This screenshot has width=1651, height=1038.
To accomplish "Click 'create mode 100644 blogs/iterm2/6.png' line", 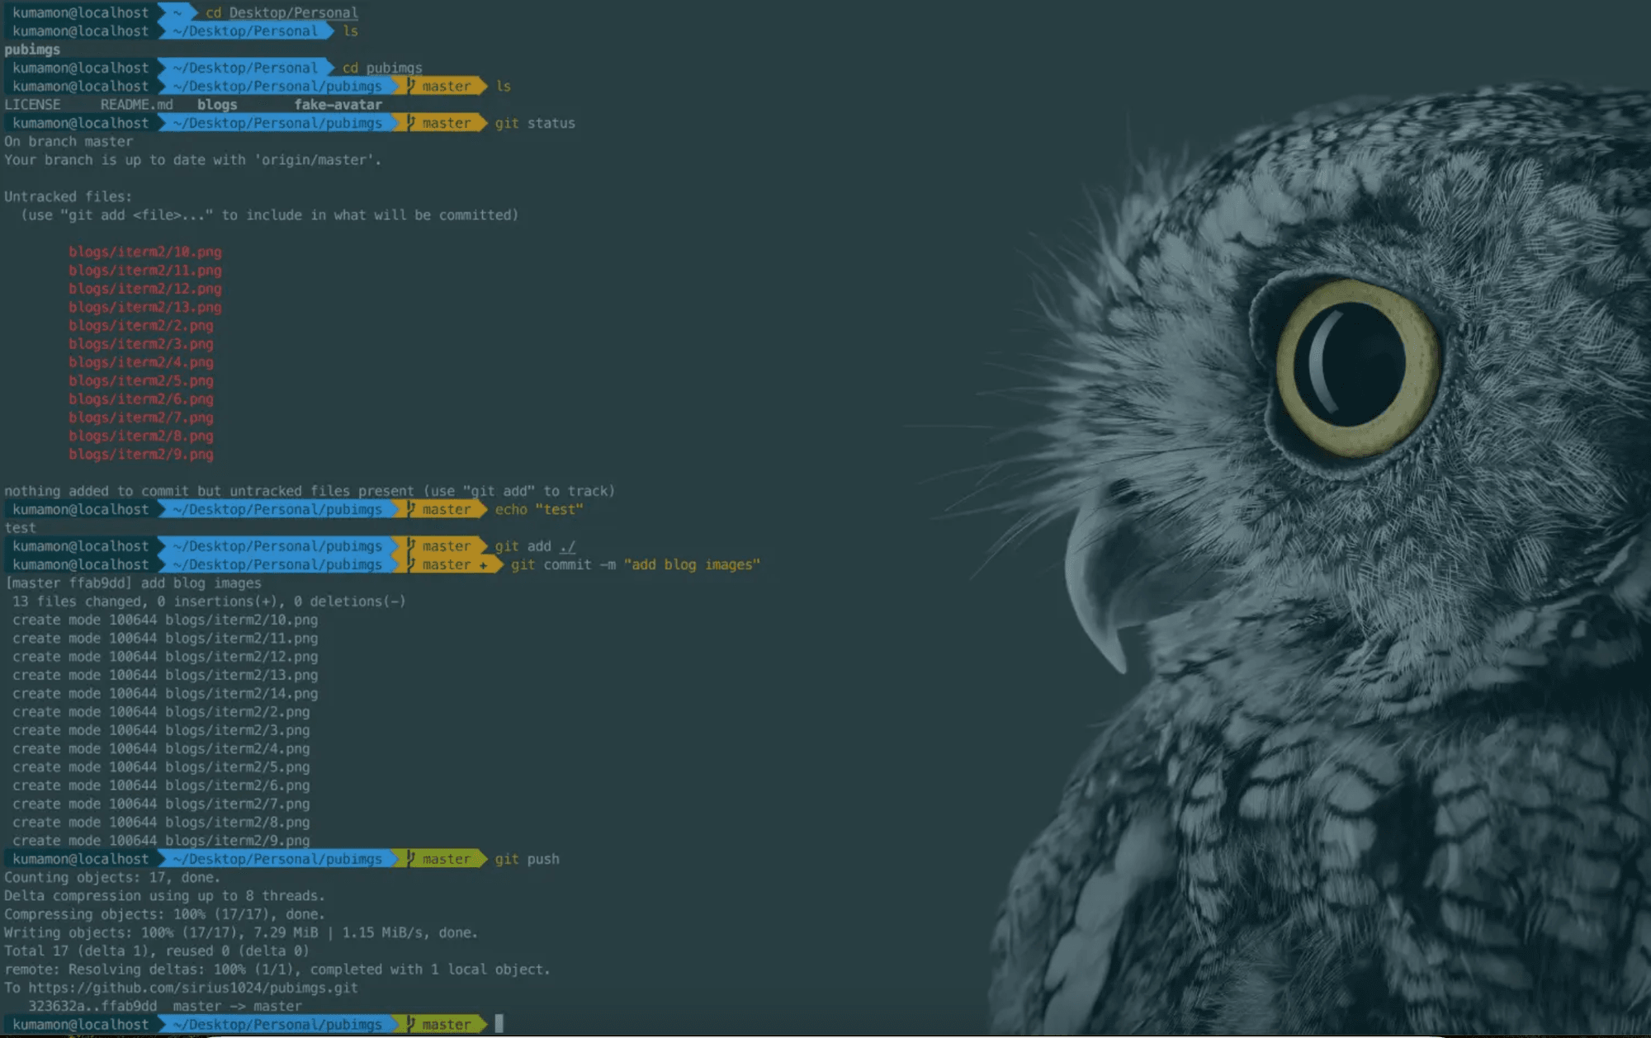I will tap(161, 786).
